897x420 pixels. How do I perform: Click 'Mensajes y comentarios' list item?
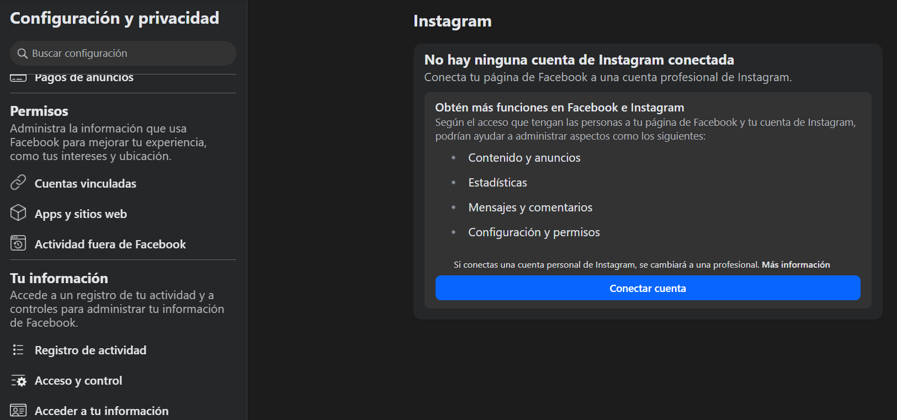530,208
